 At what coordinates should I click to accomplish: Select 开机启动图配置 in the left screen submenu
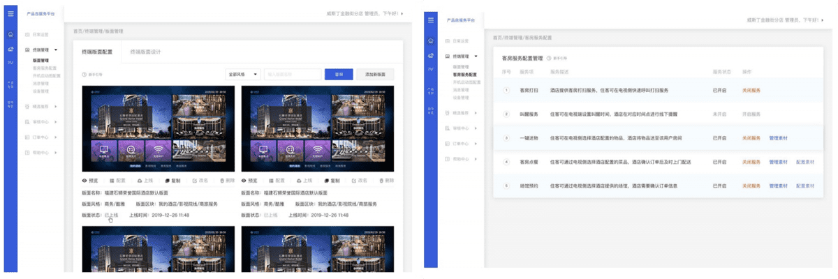tap(46, 76)
